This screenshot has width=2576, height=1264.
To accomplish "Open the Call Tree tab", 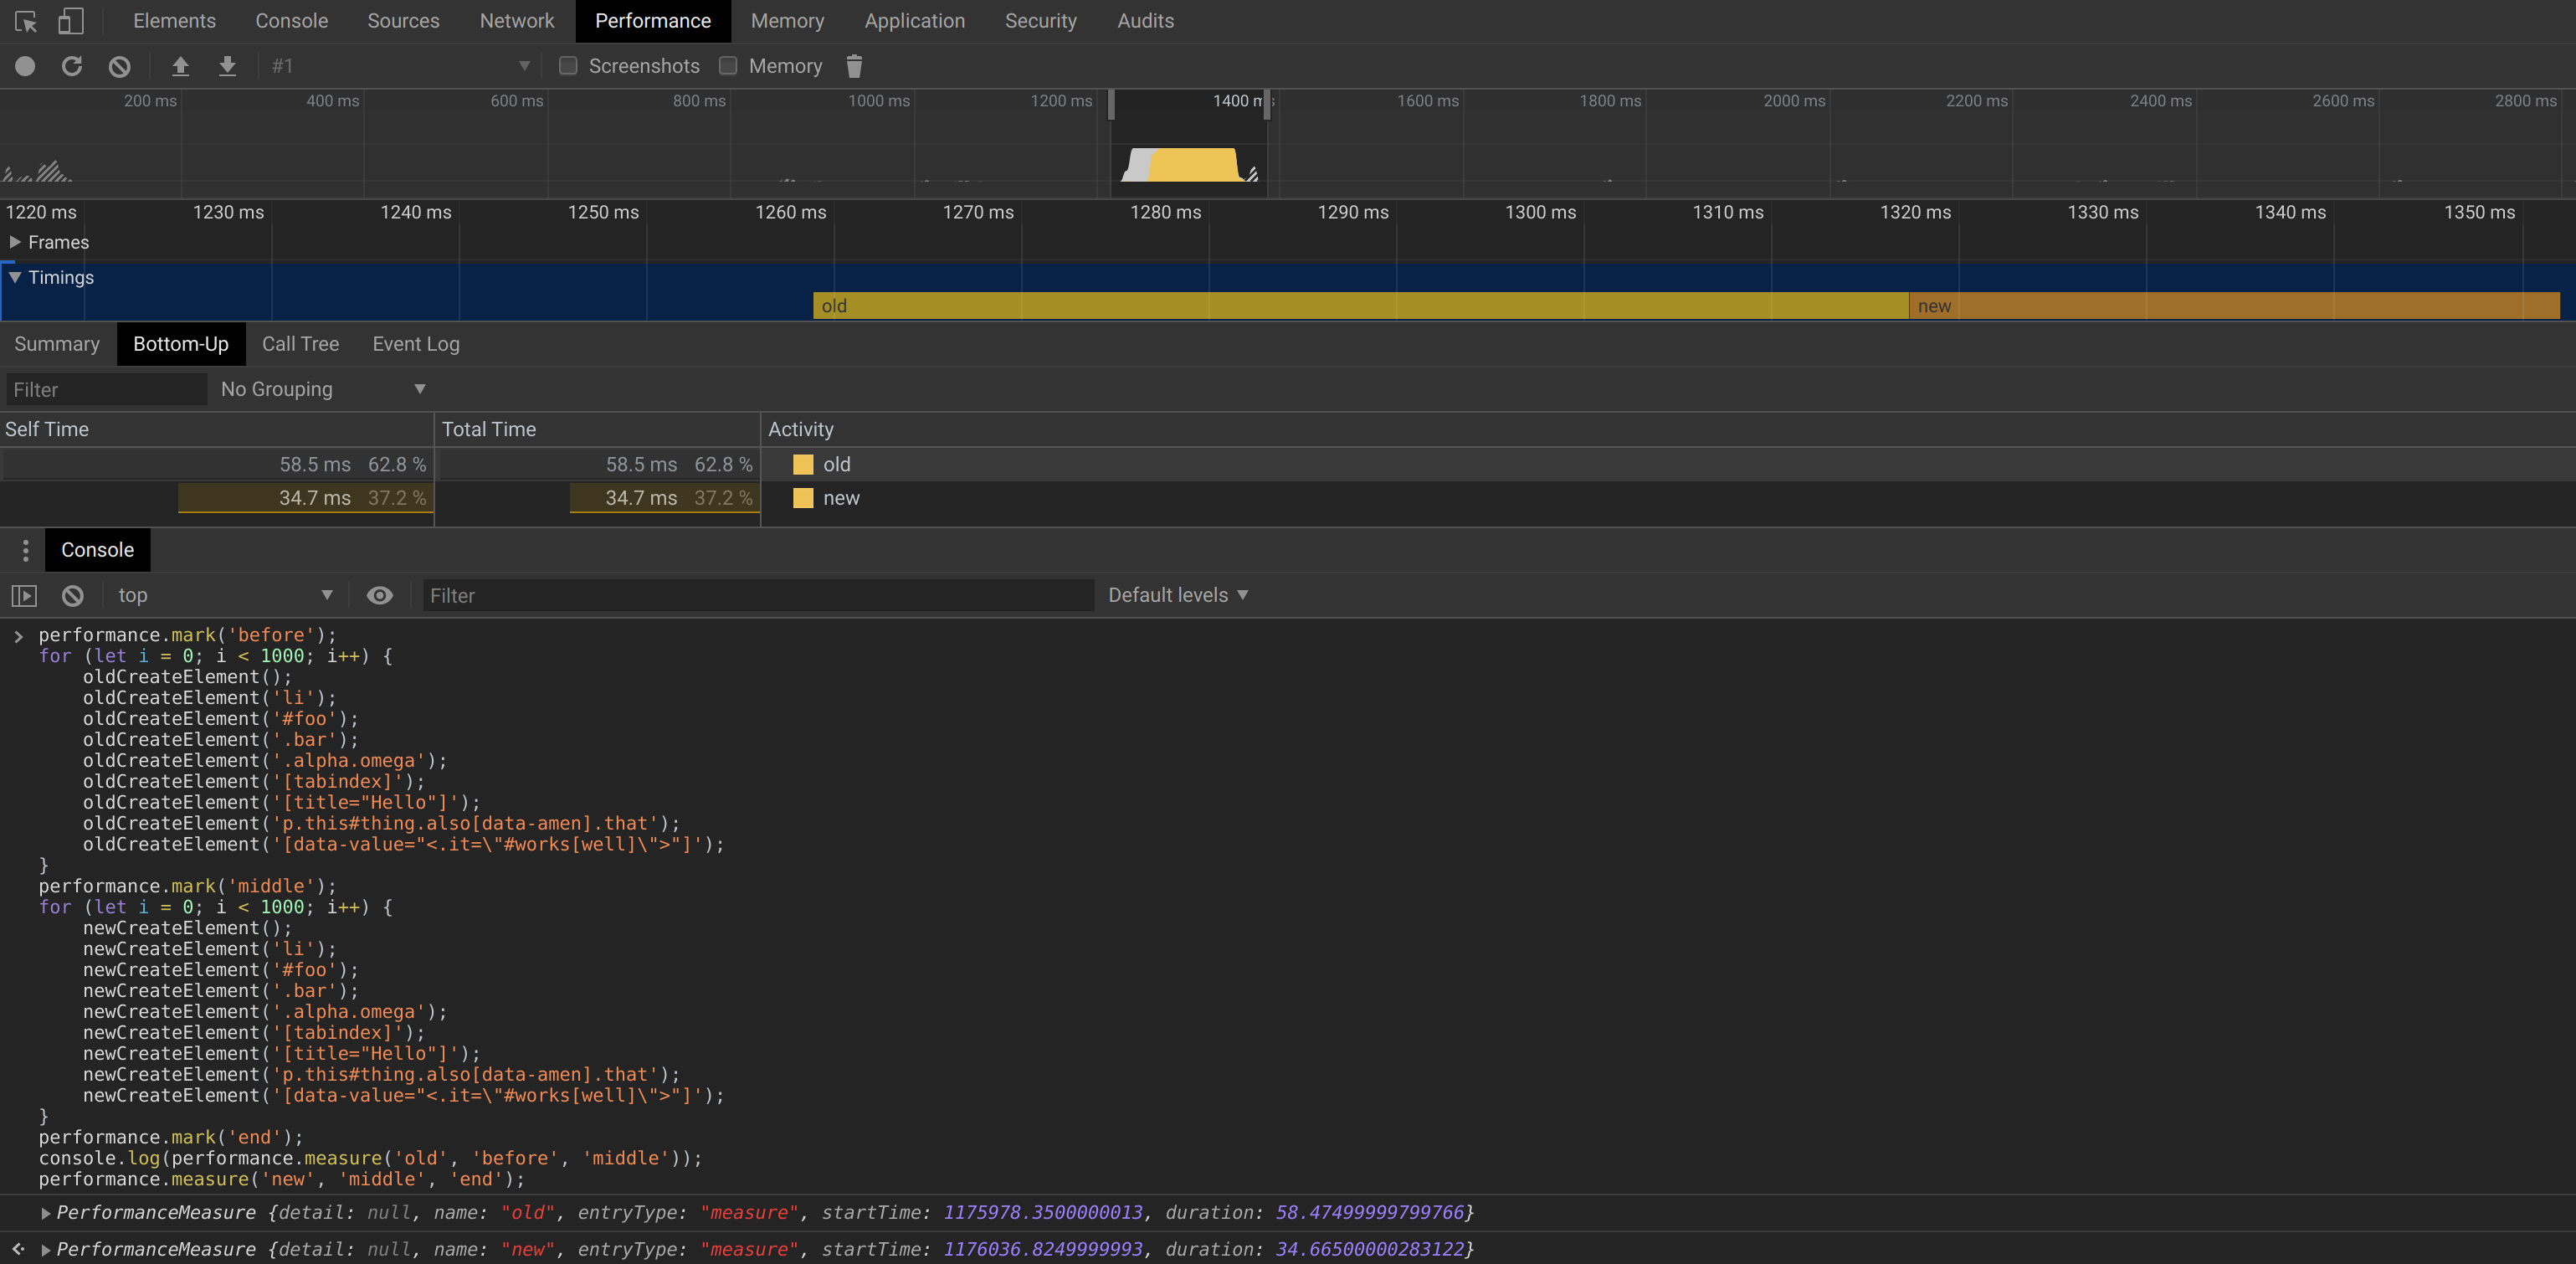I will point(300,344).
